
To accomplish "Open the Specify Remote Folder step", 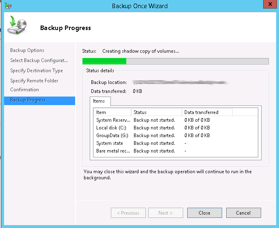I will [x=34, y=81].
